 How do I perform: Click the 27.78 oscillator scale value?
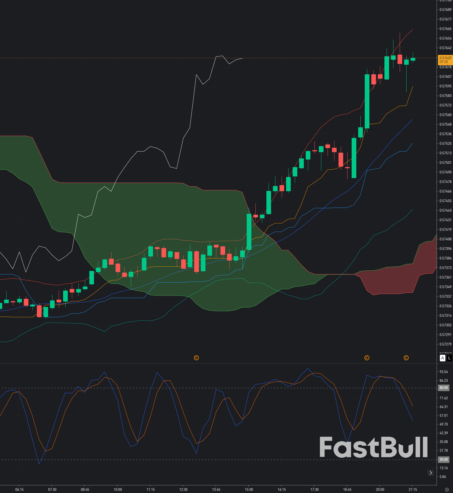(444, 450)
